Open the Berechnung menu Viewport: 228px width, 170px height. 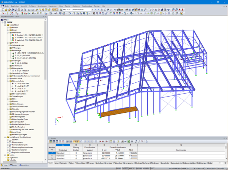click(42, 6)
